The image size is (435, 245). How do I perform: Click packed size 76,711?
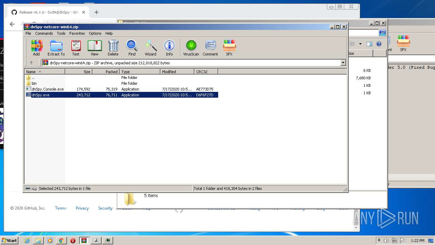pos(111,95)
